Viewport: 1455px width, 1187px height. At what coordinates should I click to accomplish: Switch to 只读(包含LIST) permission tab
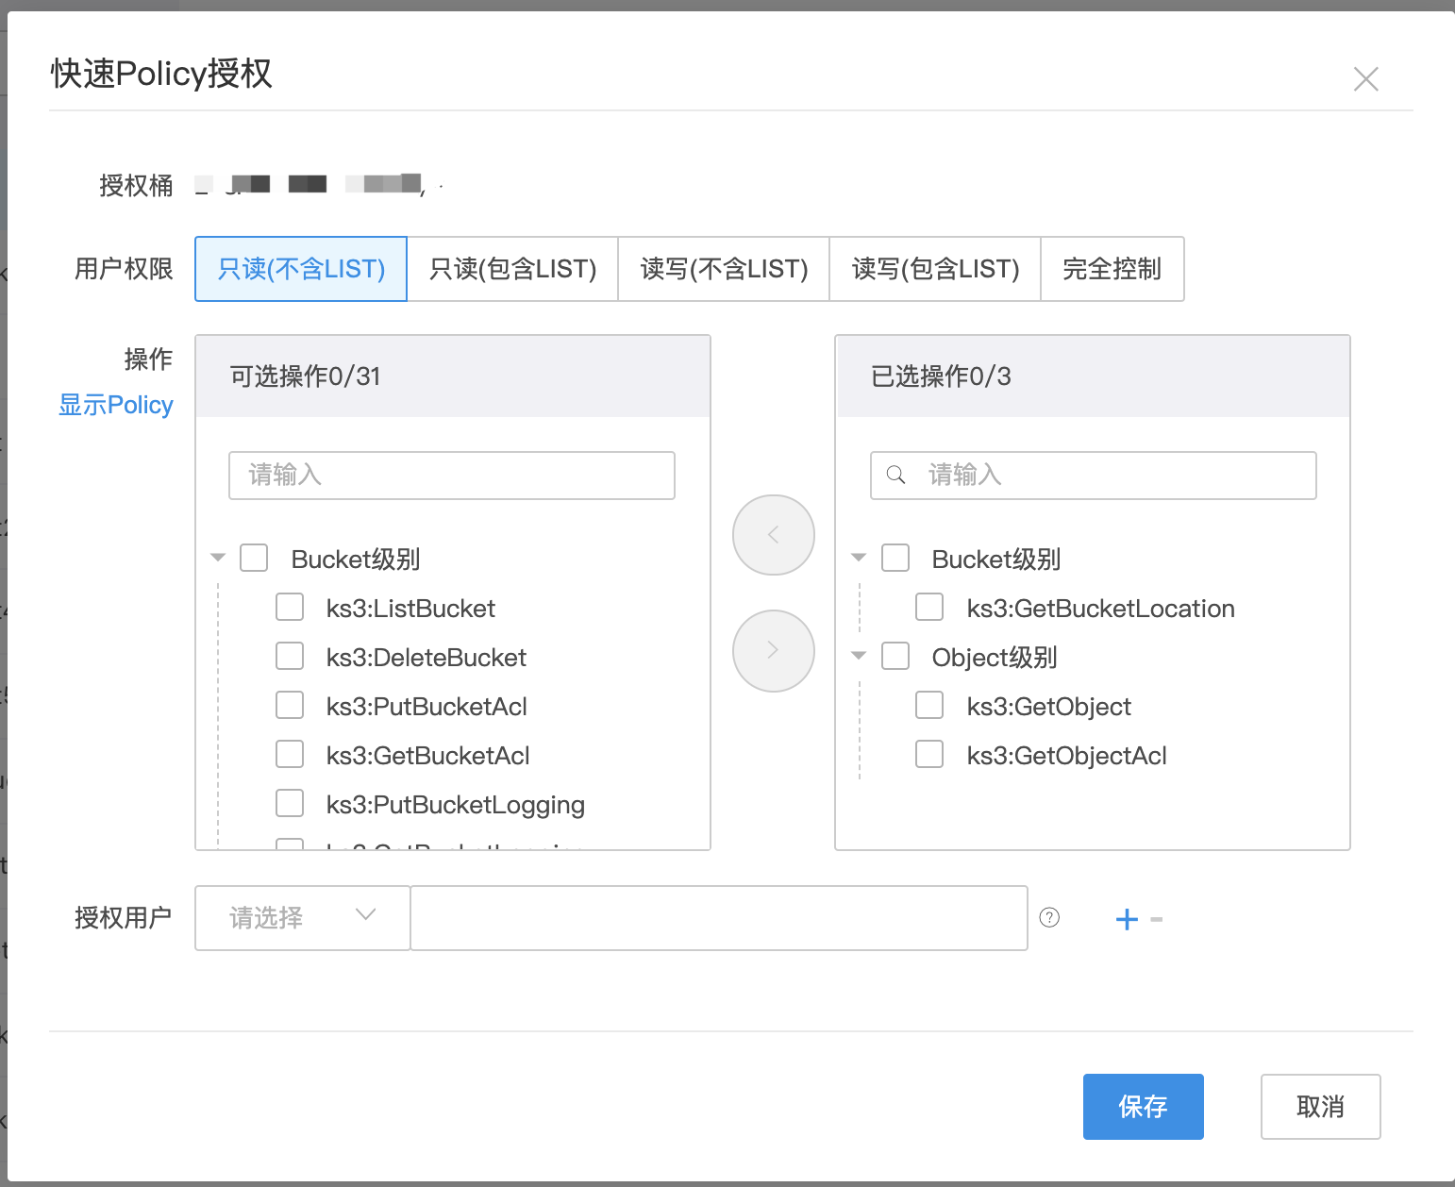tap(512, 269)
